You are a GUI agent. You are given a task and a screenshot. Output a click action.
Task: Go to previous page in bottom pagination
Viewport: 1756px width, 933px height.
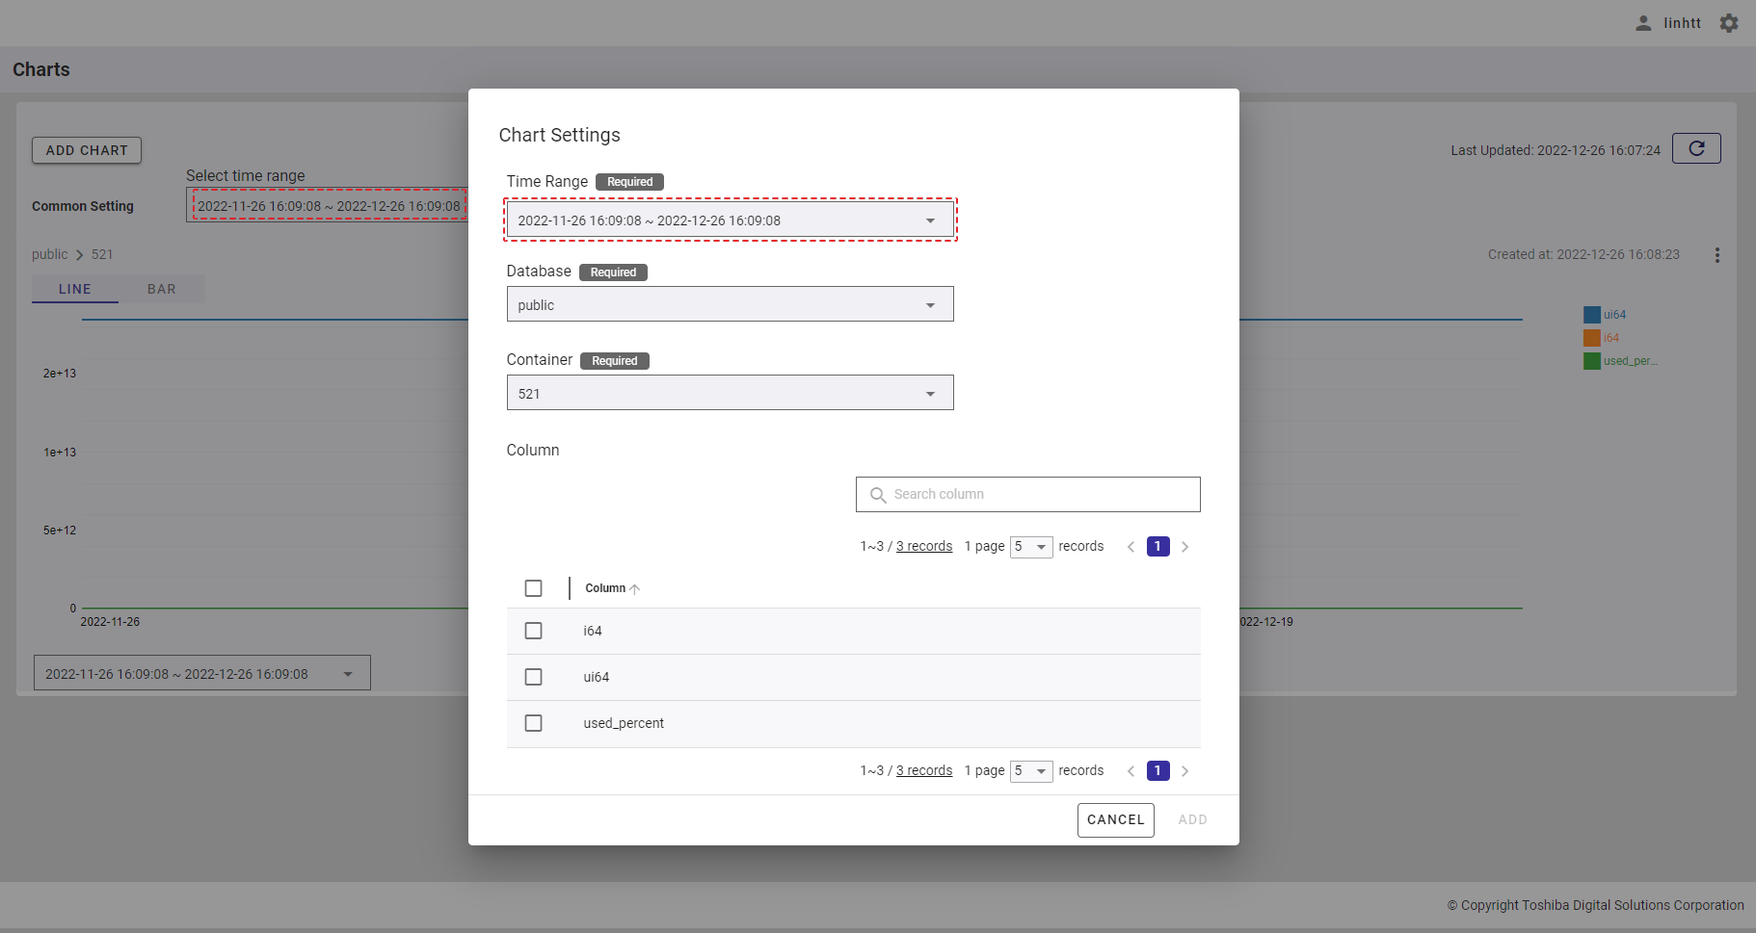pos(1131,771)
